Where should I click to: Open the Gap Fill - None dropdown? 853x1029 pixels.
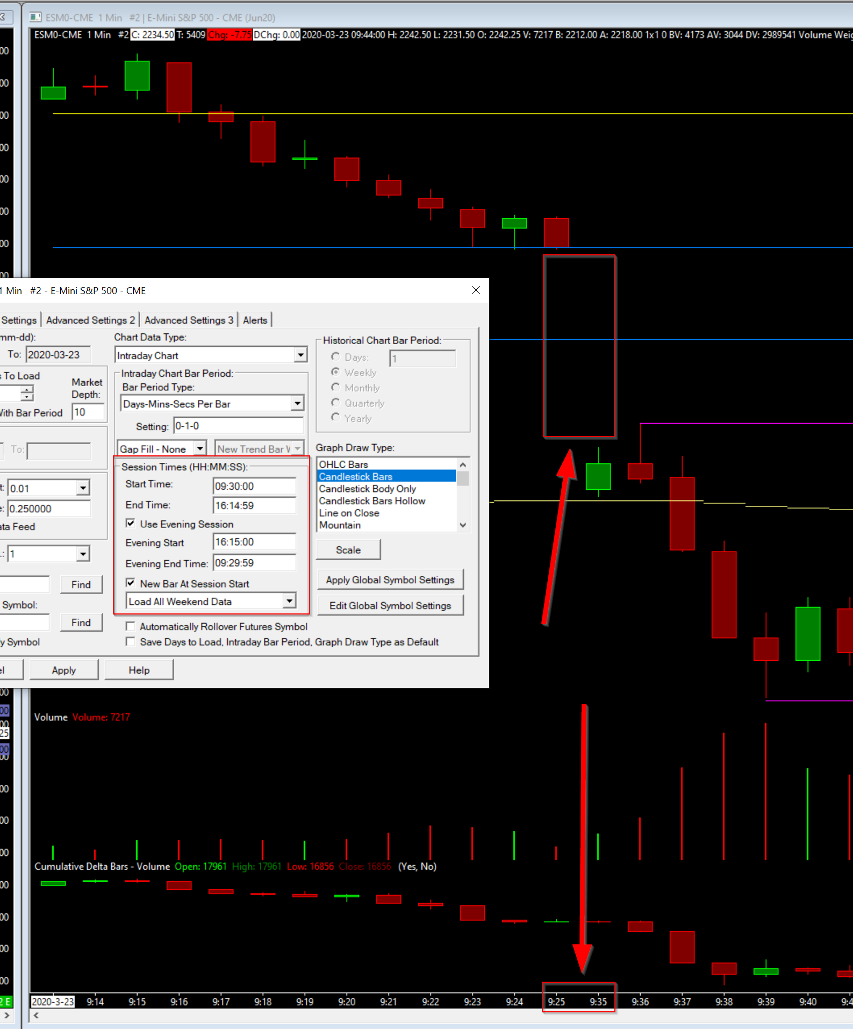(200, 448)
